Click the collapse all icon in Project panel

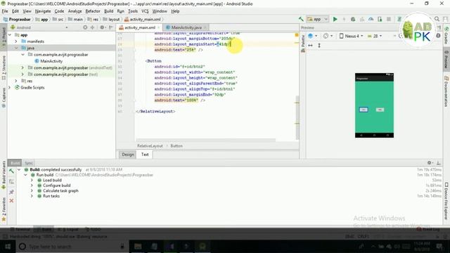tap(92, 27)
